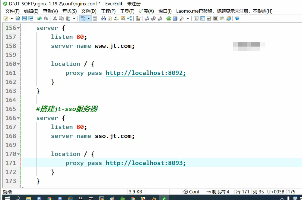Click the green puzzle plugin icon
This screenshot has width=302, height=200.
coord(168,19)
